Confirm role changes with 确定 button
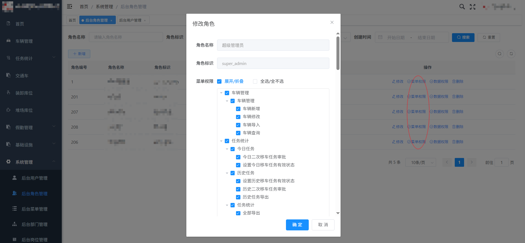 click(x=297, y=225)
